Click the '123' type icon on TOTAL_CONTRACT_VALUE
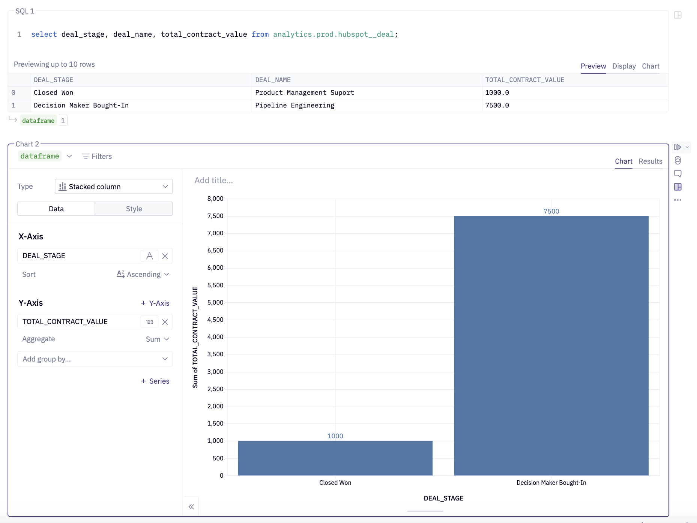The image size is (697, 523). (149, 321)
